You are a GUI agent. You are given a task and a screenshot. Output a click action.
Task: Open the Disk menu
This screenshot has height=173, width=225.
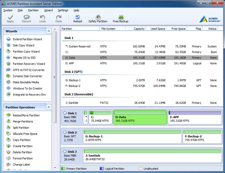(x=20, y=10)
